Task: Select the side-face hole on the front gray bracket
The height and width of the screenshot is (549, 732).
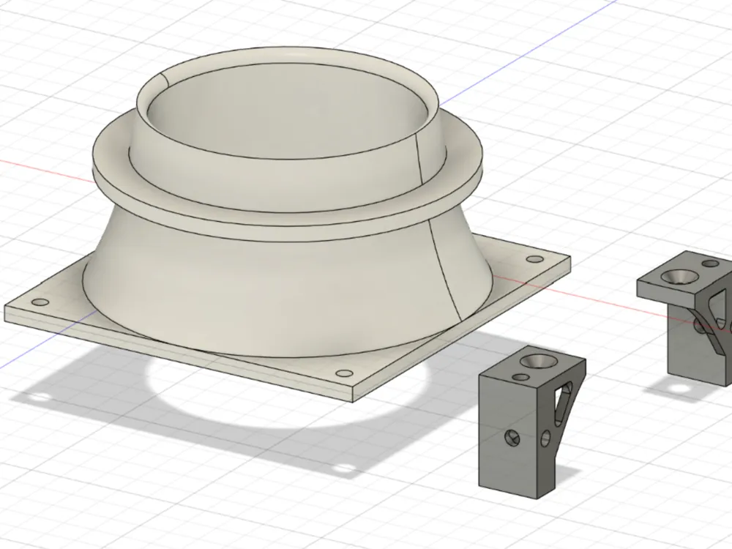Action: coord(546,438)
